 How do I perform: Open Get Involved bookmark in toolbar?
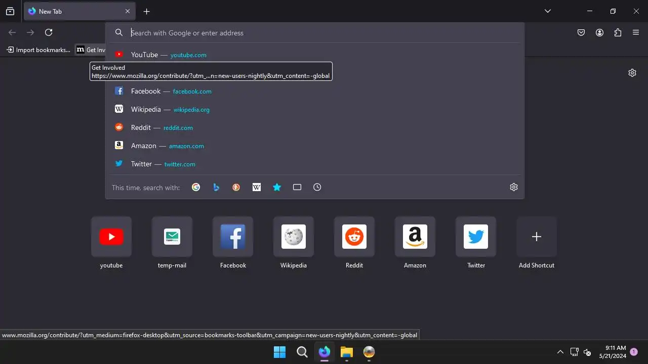(91, 50)
